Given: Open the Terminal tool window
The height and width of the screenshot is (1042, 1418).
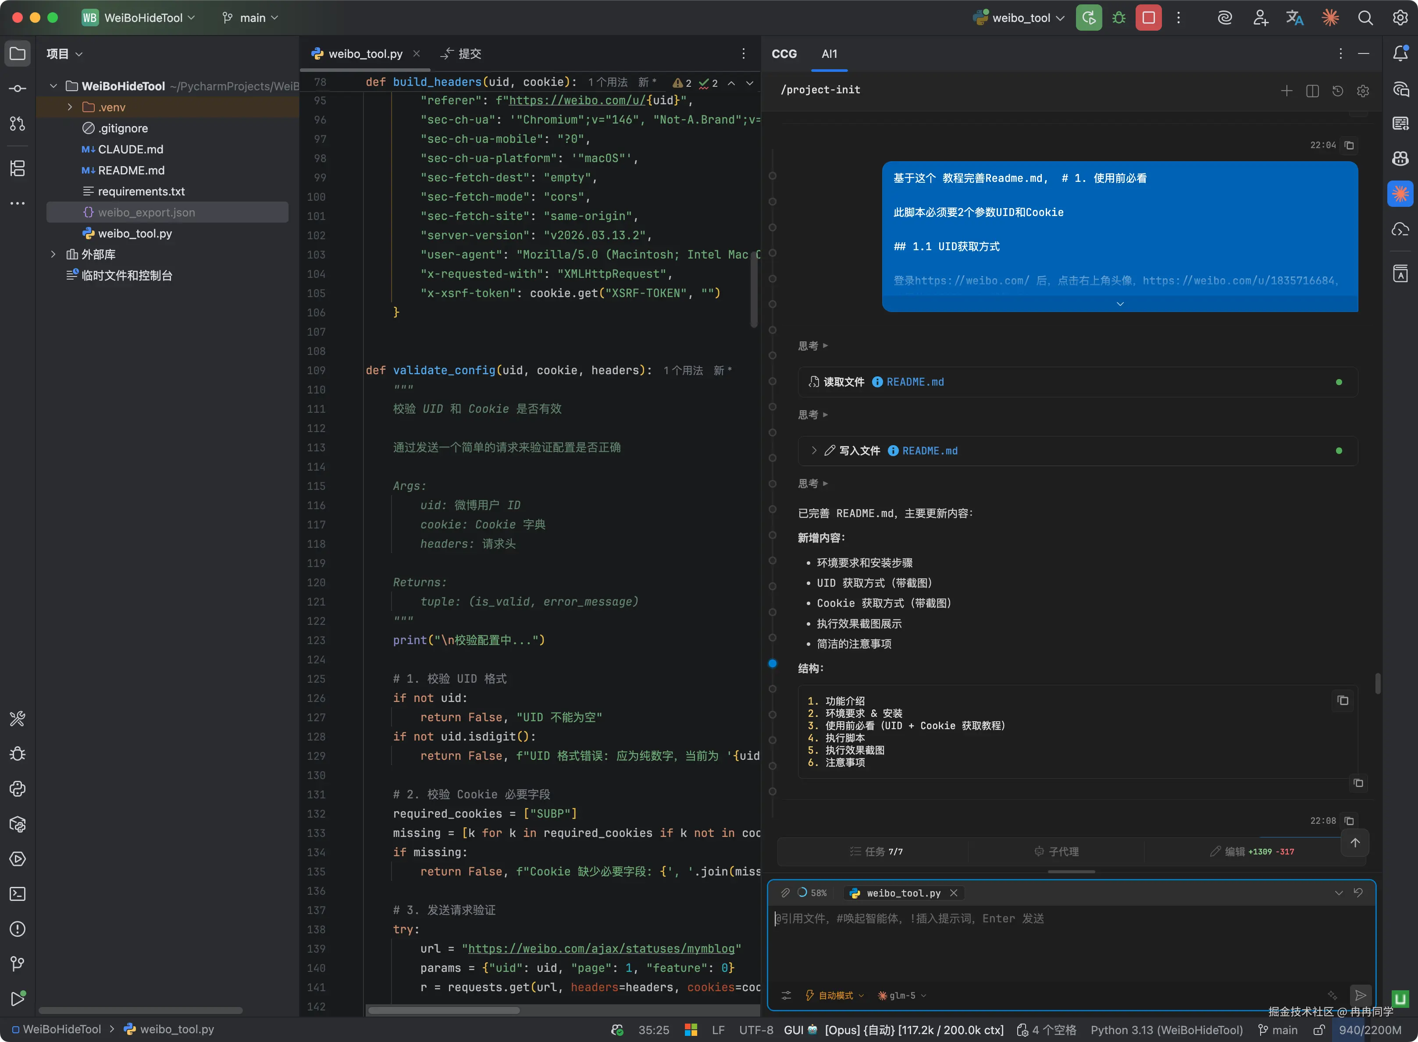Looking at the screenshot, I should (x=18, y=894).
